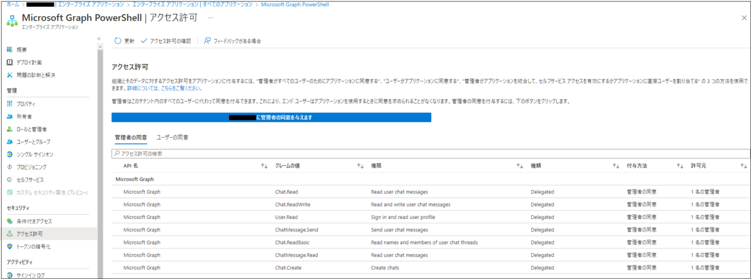Click フィードバックがある場合 feedback button

(232, 41)
